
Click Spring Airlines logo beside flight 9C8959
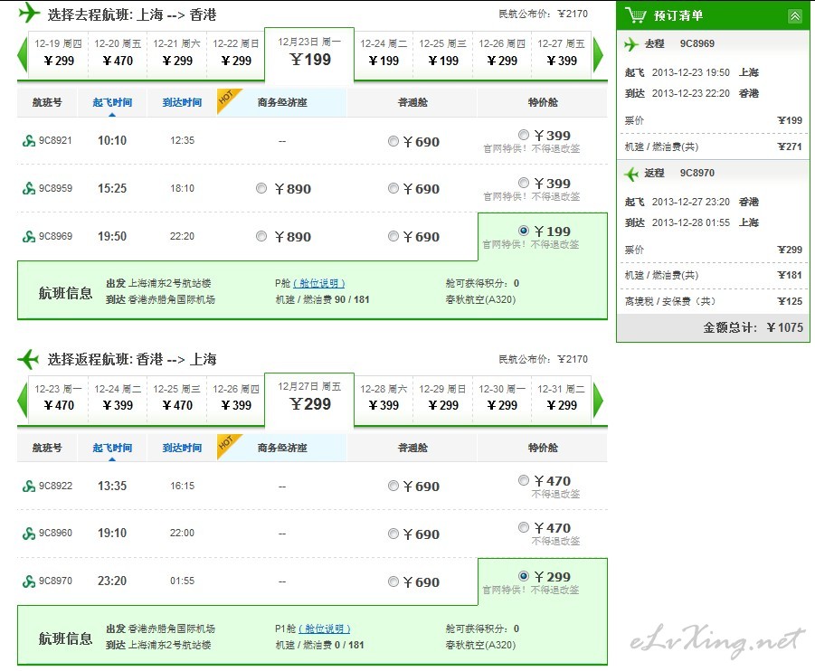pyautogui.click(x=29, y=188)
